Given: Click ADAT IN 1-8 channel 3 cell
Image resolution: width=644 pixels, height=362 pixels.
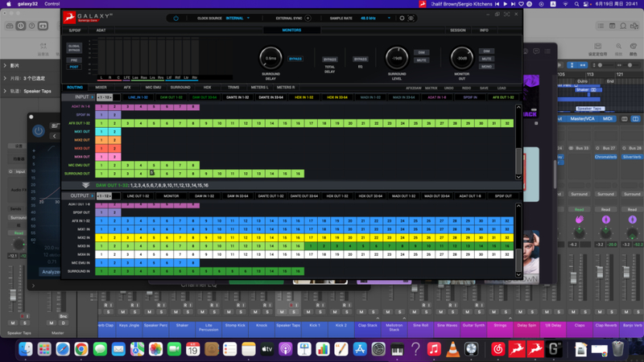Looking at the screenshot, I should (128, 107).
